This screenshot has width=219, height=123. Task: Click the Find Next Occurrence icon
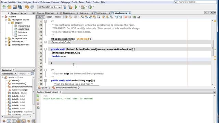(x=90, y=17)
